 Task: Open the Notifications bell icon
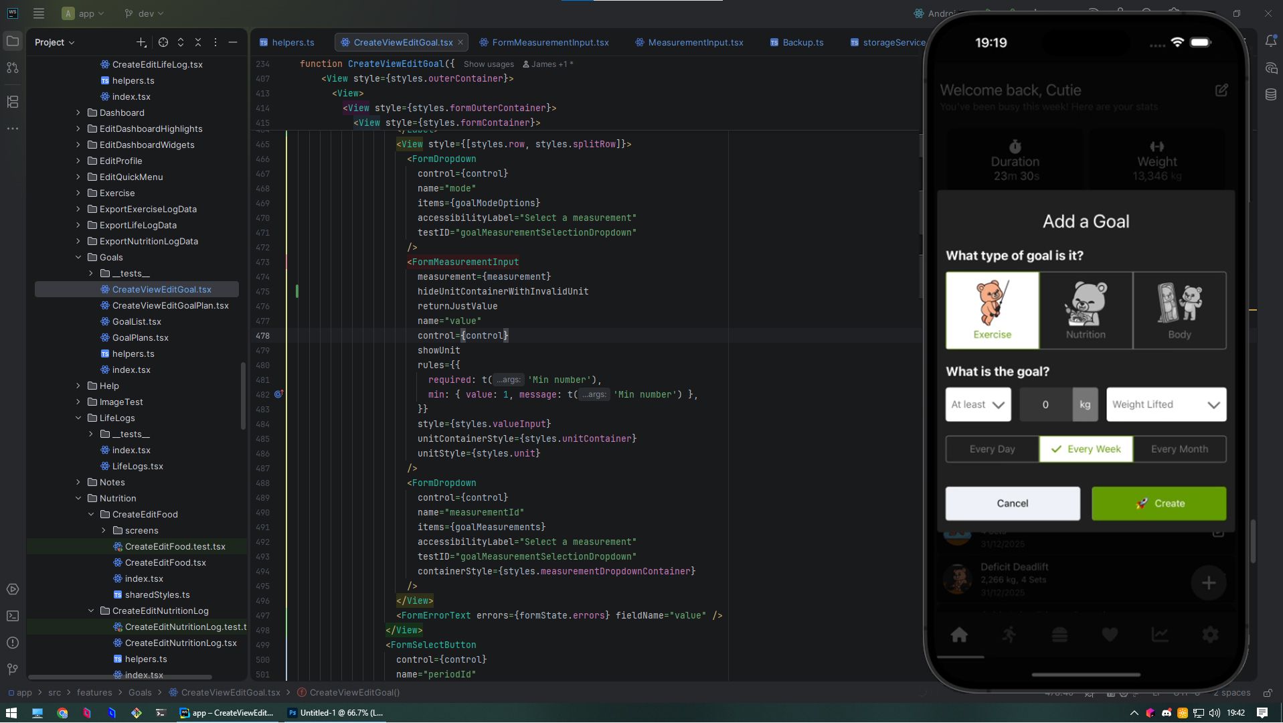point(1270,42)
